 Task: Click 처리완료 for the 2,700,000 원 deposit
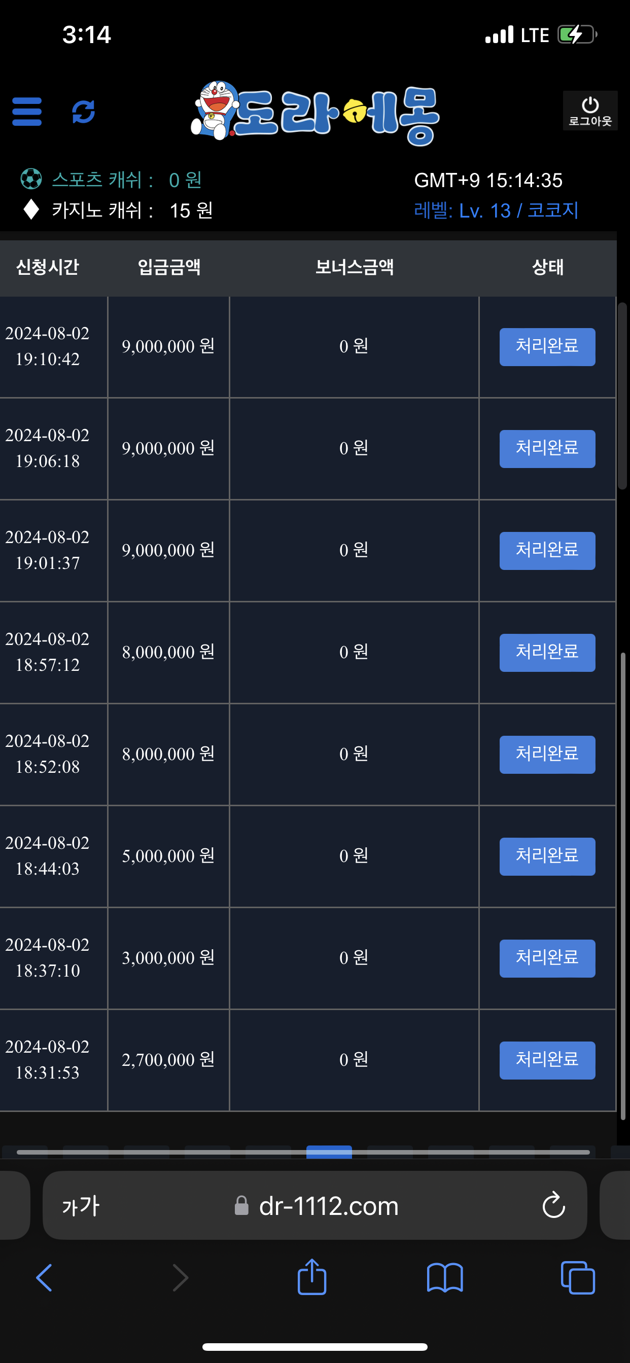point(547,1060)
